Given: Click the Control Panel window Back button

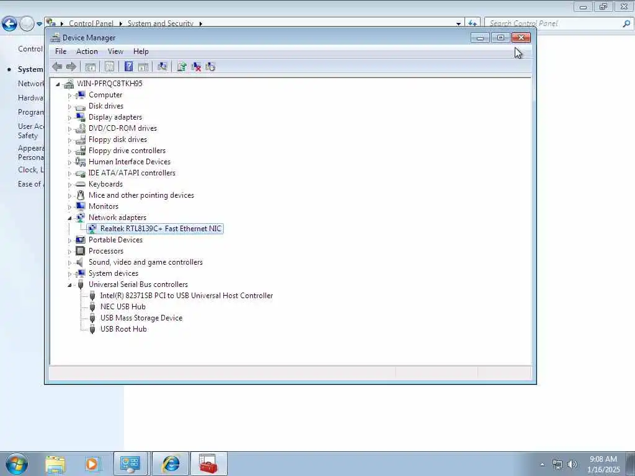Looking at the screenshot, I should pyautogui.click(x=10, y=24).
